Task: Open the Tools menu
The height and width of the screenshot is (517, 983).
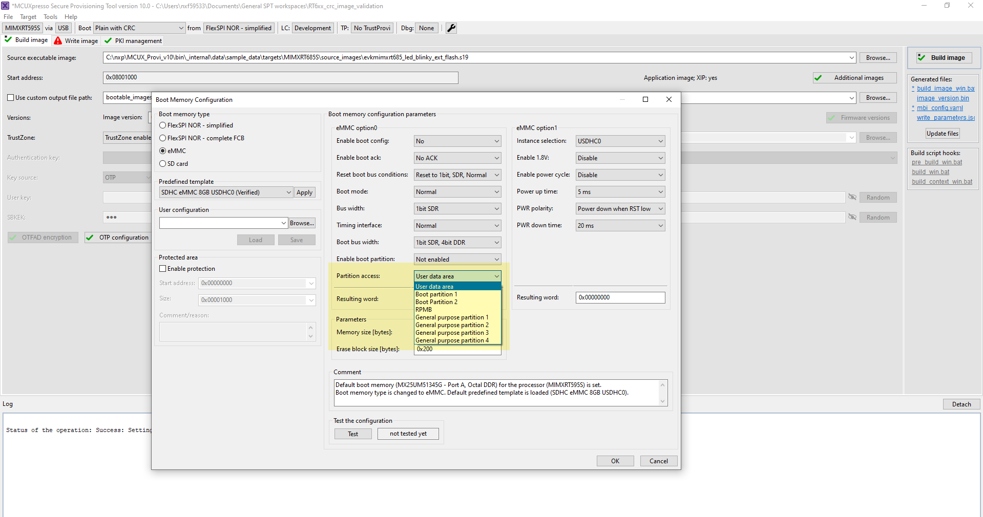Action: pos(50,16)
